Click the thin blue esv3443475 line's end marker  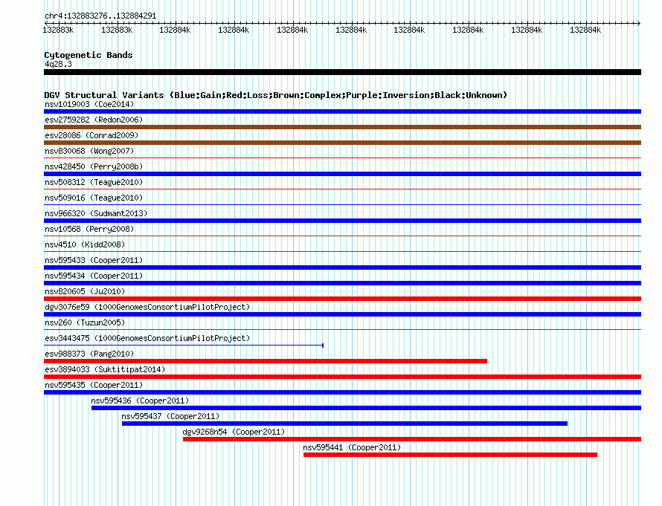[323, 346]
